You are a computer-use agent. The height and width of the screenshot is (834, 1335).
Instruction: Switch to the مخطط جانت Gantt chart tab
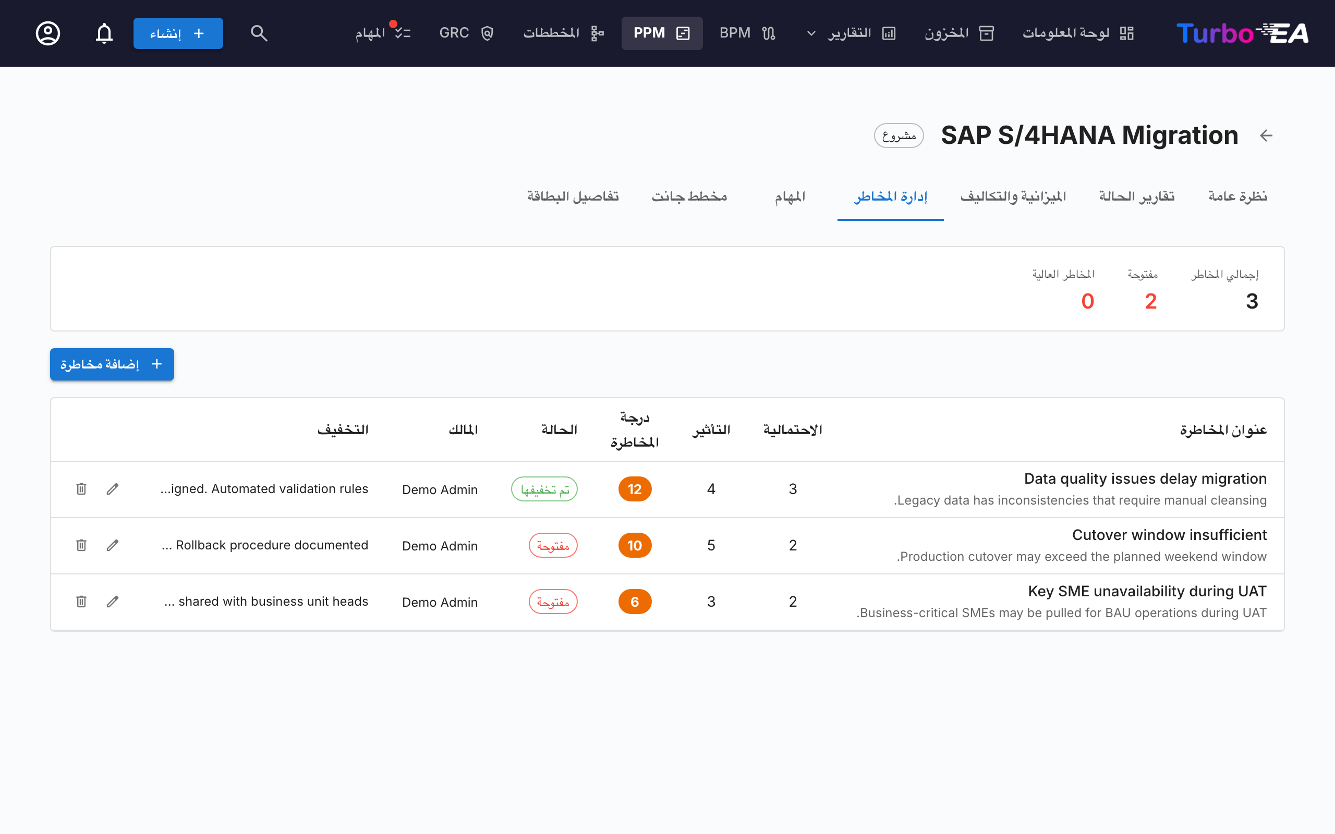(x=689, y=197)
